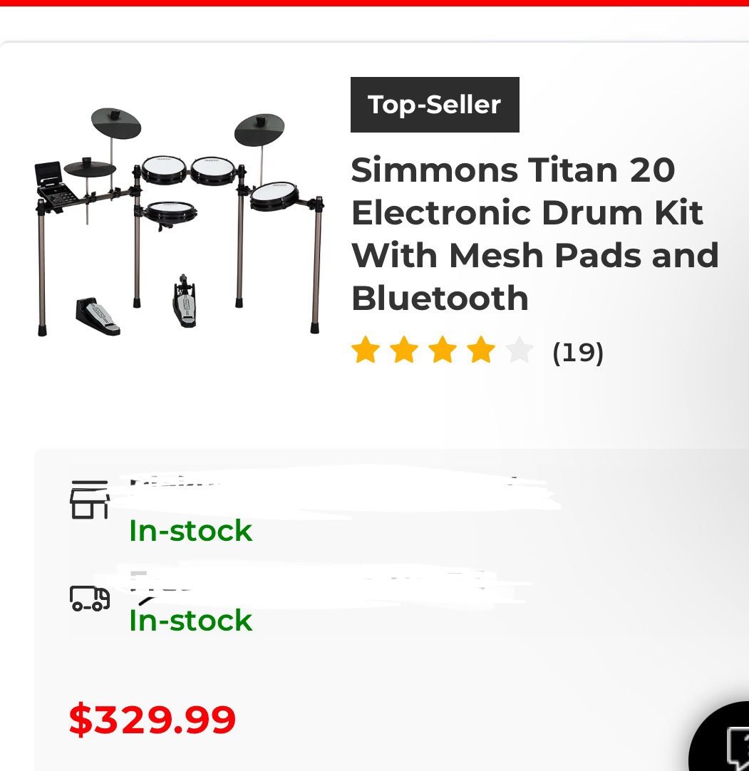Click the delivery truck icon
749x771 pixels.
click(90, 599)
